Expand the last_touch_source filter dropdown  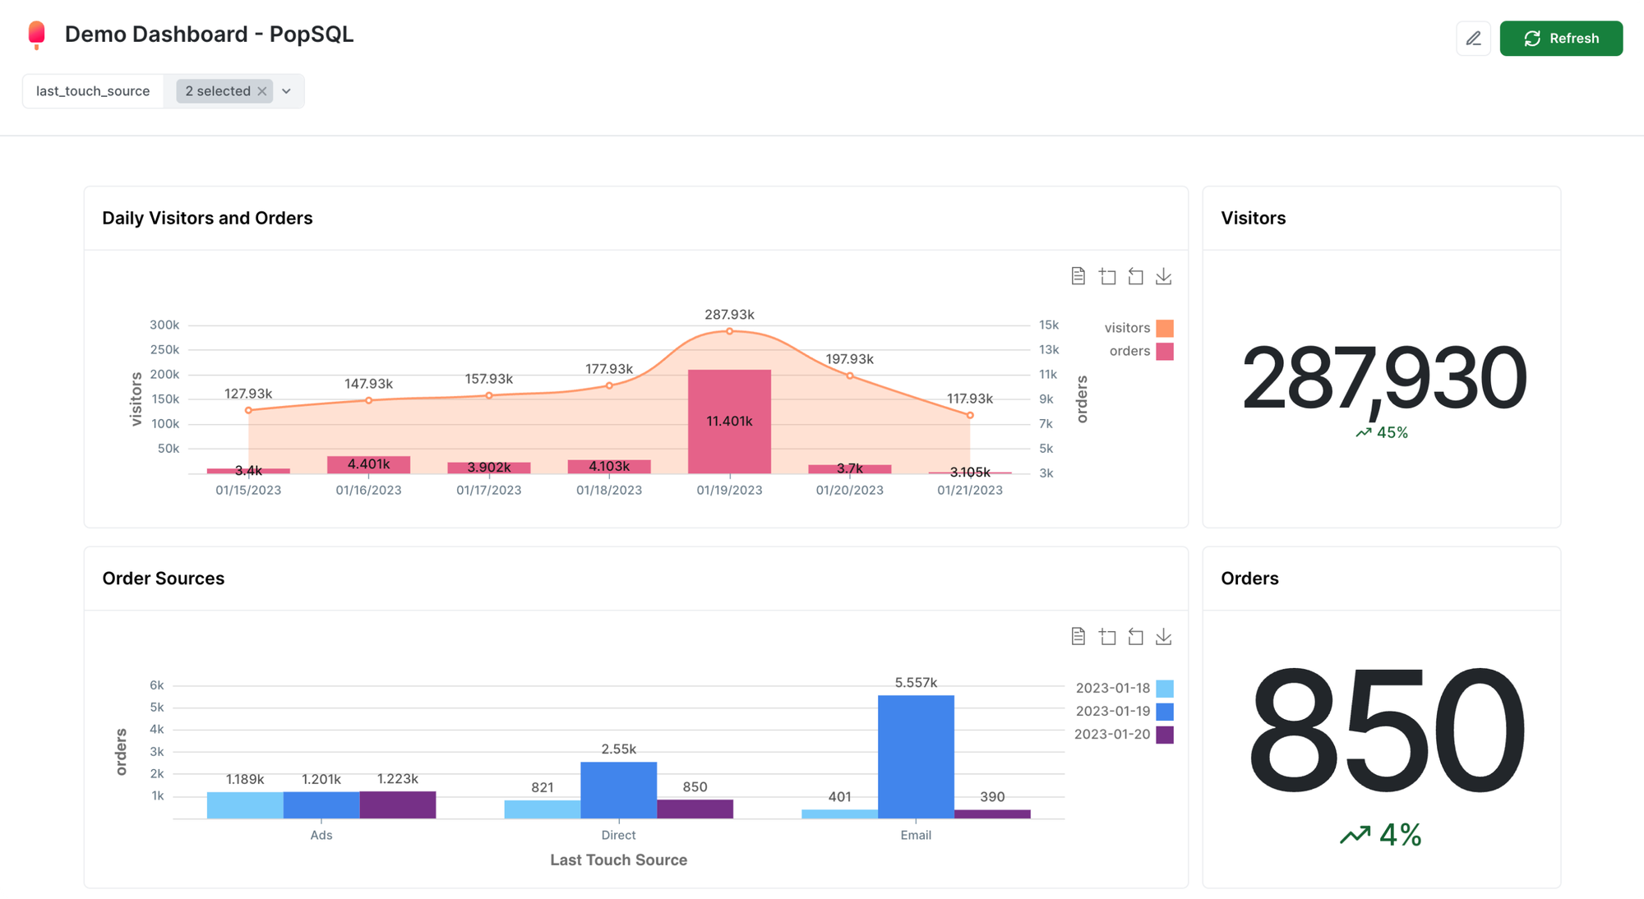[286, 91]
